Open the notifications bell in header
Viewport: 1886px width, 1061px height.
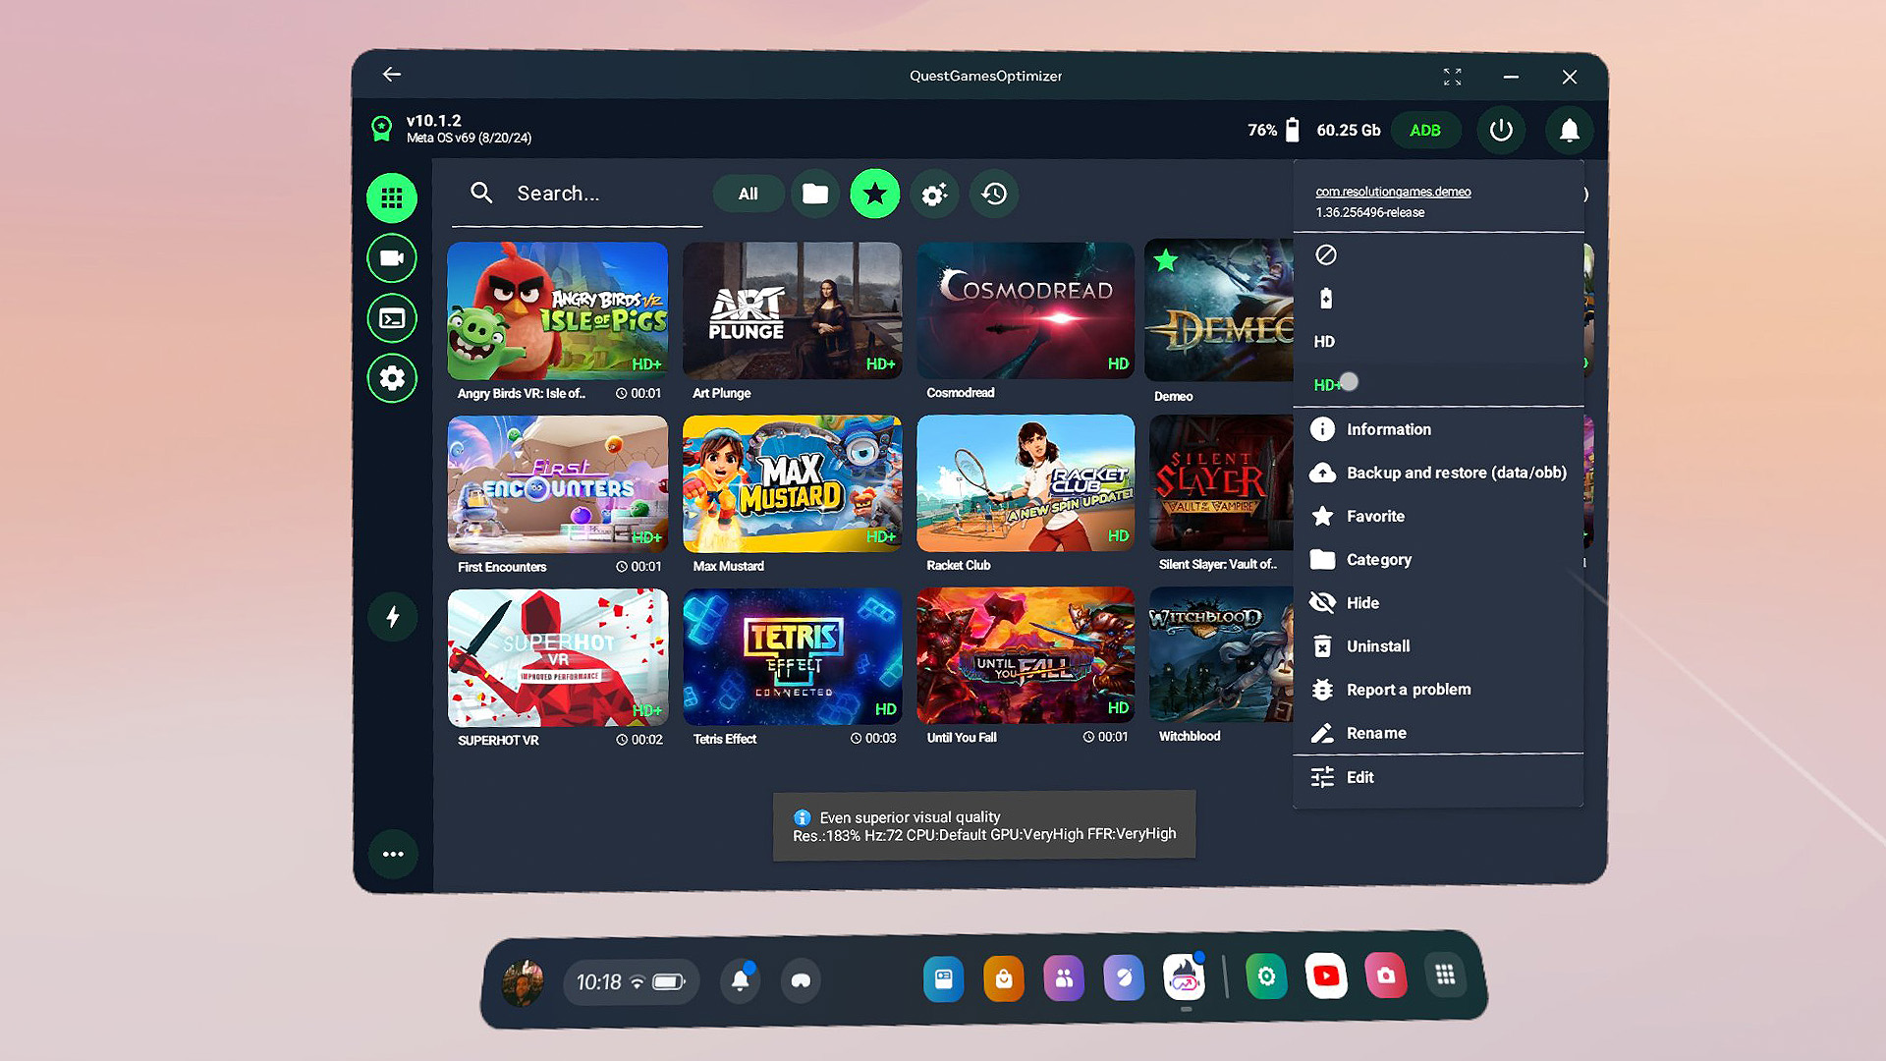pos(1569,130)
